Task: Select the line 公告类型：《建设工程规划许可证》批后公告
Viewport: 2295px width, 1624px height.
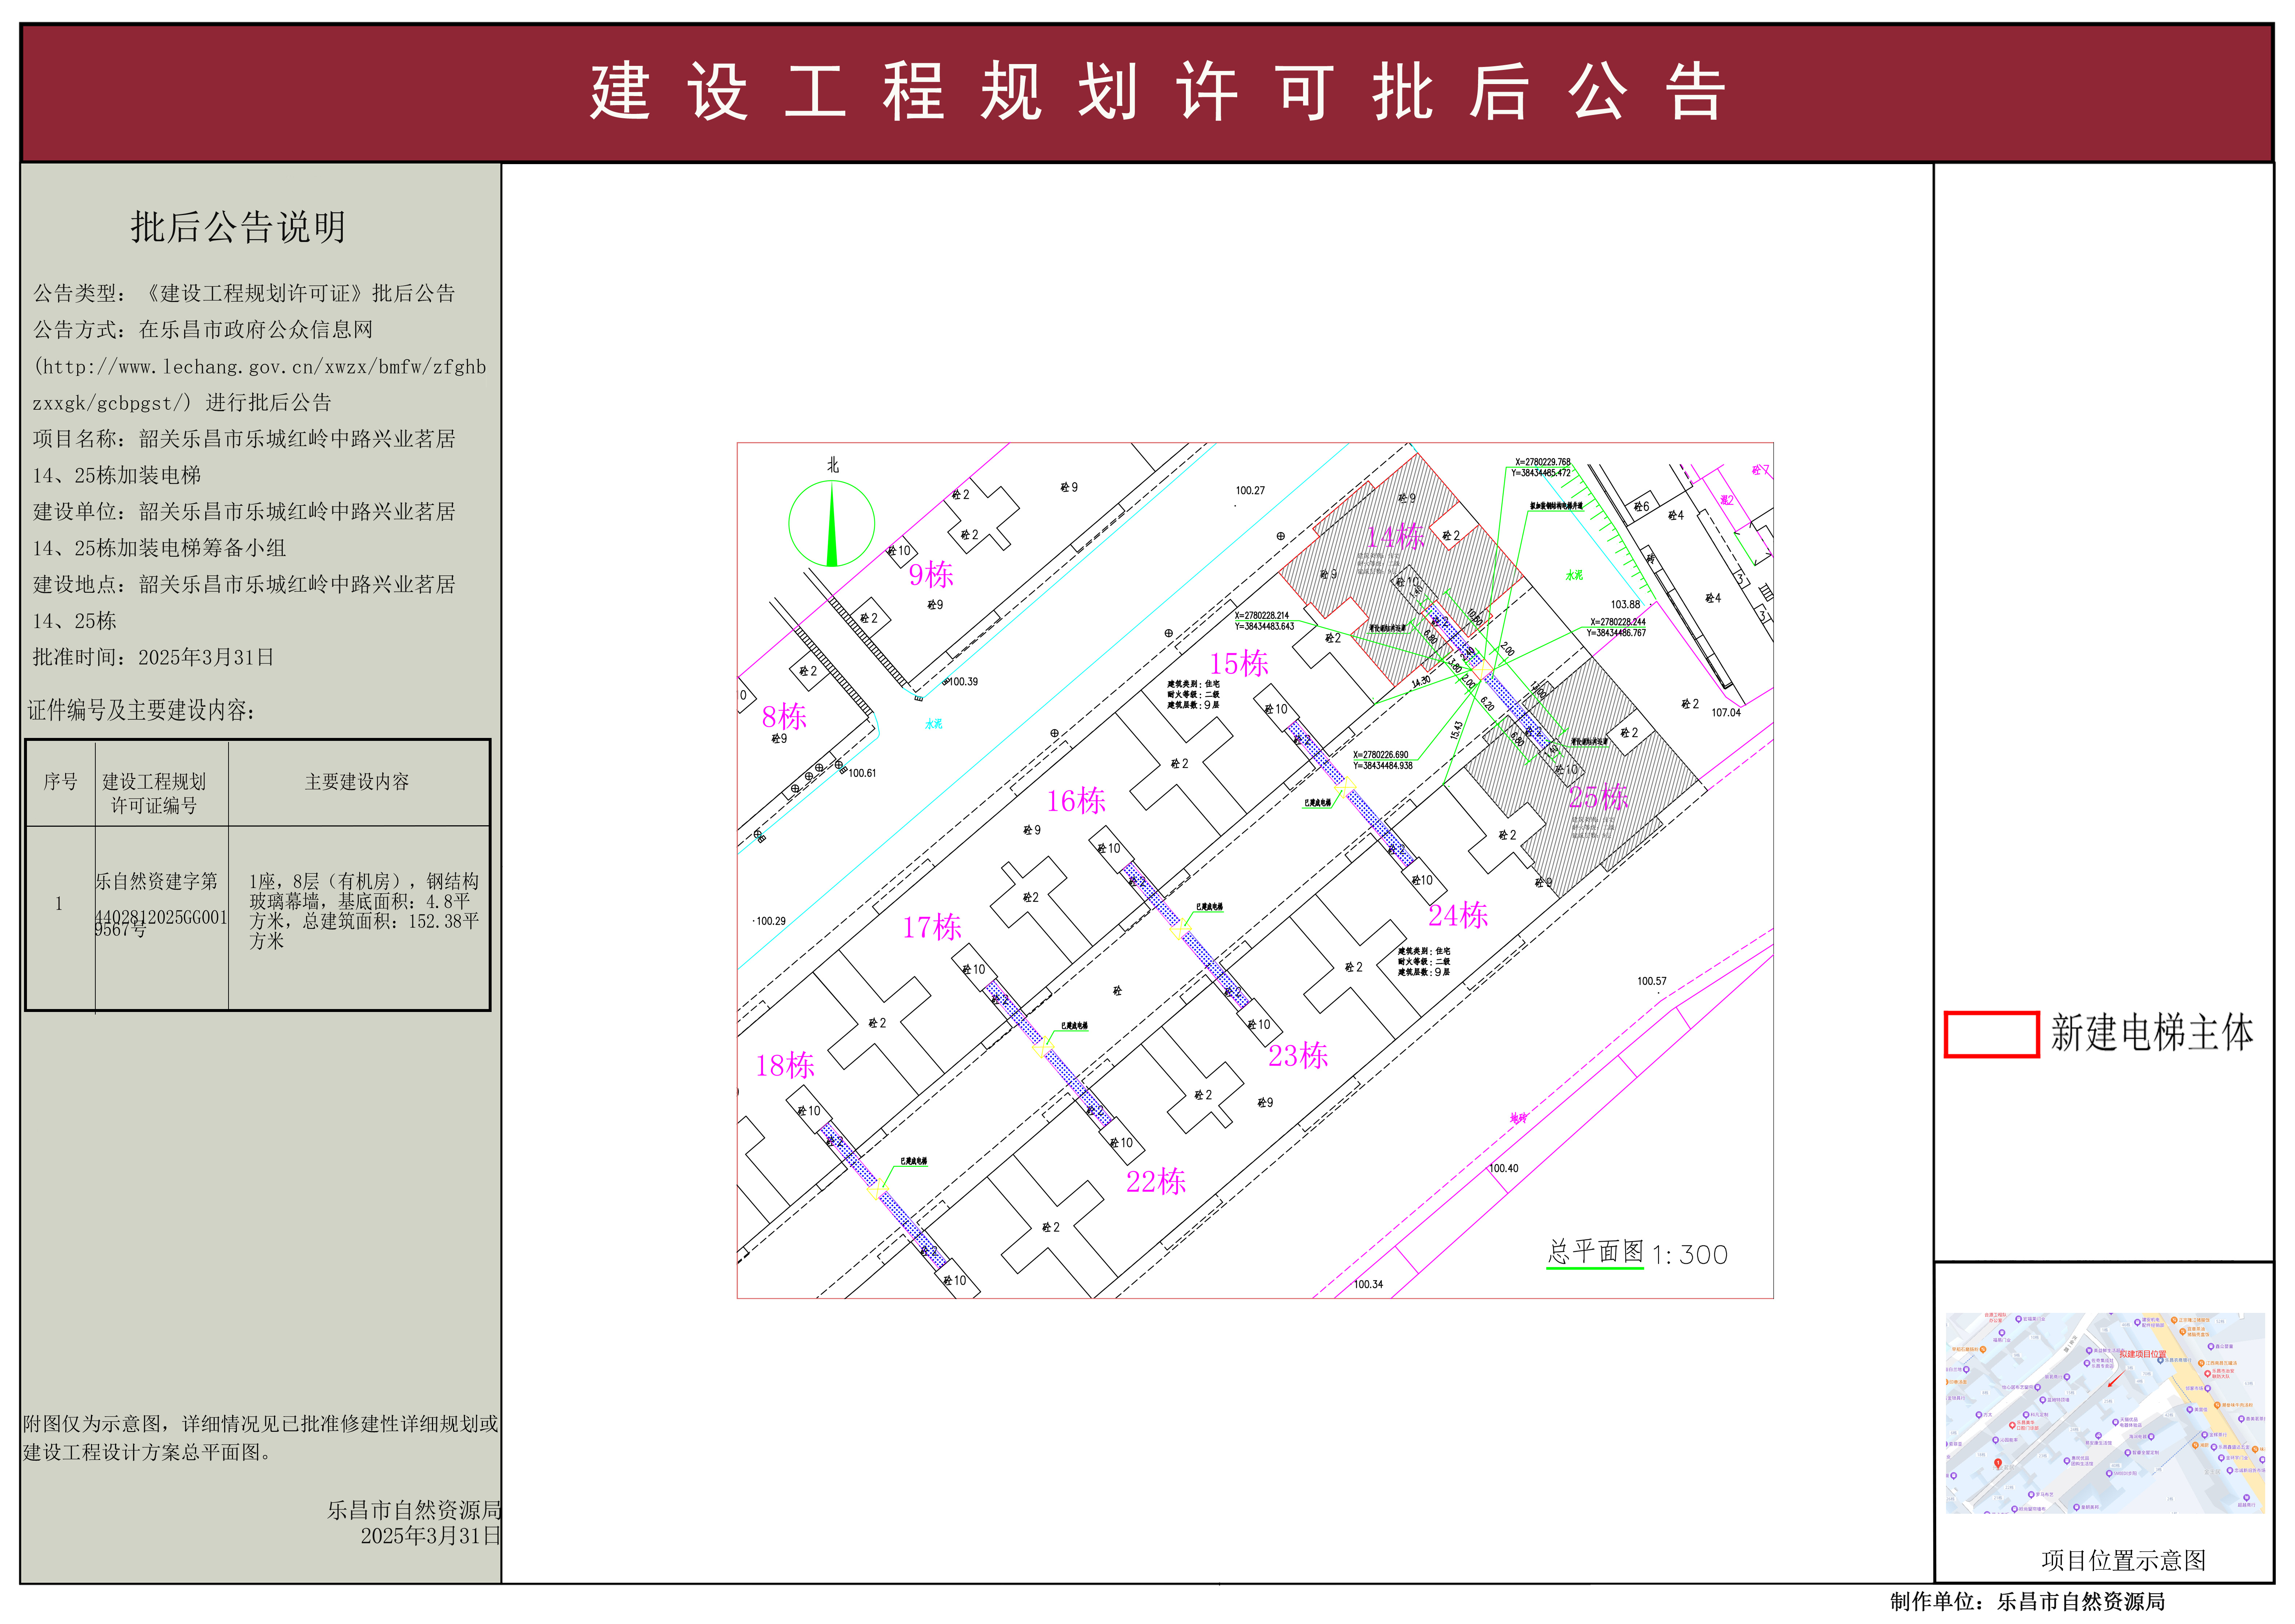Action: pos(244,293)
